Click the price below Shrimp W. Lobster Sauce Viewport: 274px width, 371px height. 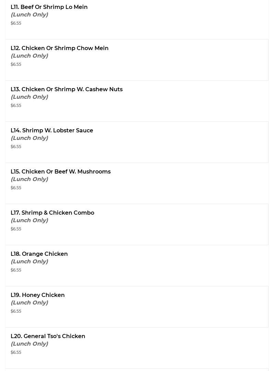click(x=16, y=146)
